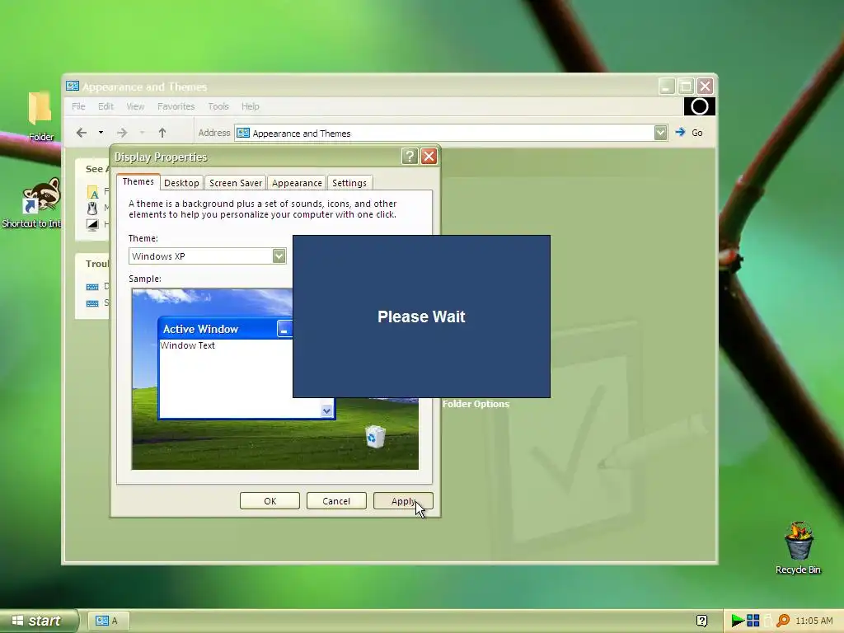Viewport: 844px width, 633px height.
Task: Click the Forward arrow in the explorer toolbar
Action: click(x=122, y=133)
